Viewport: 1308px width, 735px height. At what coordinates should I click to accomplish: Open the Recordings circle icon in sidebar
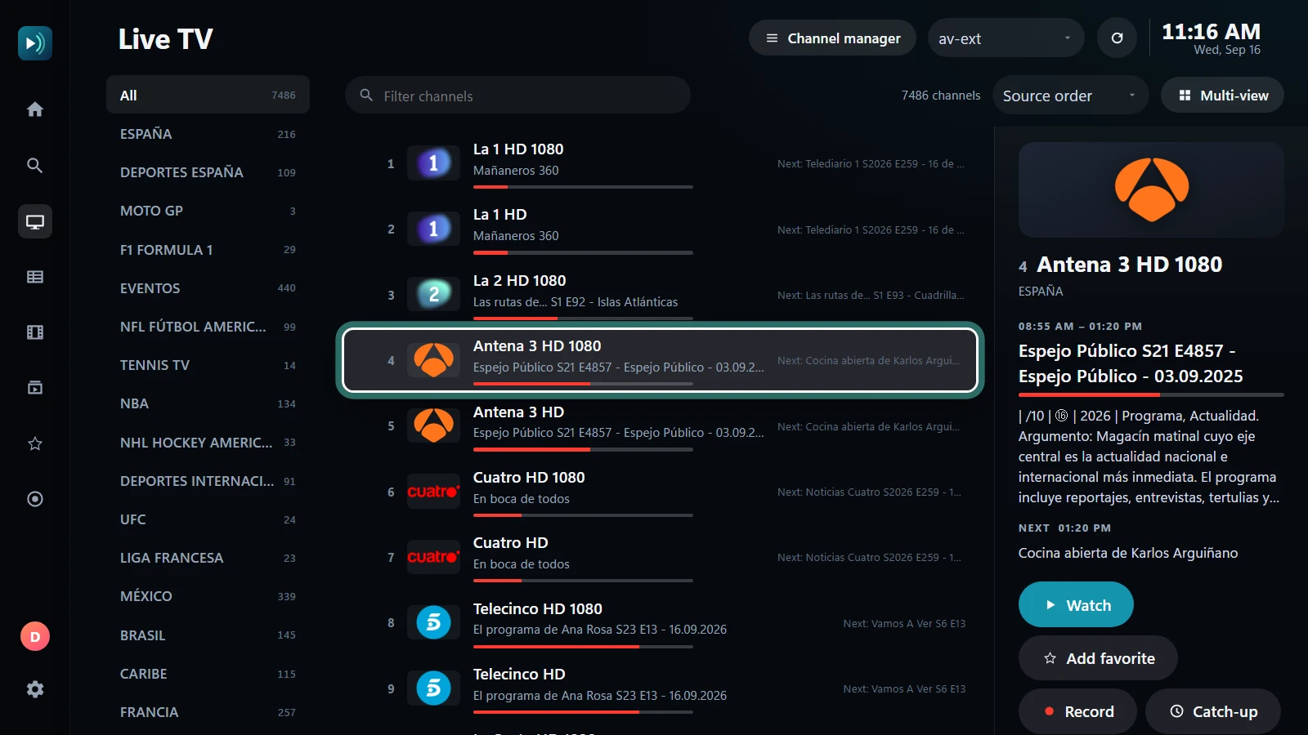click(x=35, y=499)
